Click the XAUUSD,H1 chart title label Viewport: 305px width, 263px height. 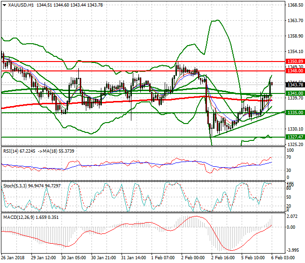point(17,4)
